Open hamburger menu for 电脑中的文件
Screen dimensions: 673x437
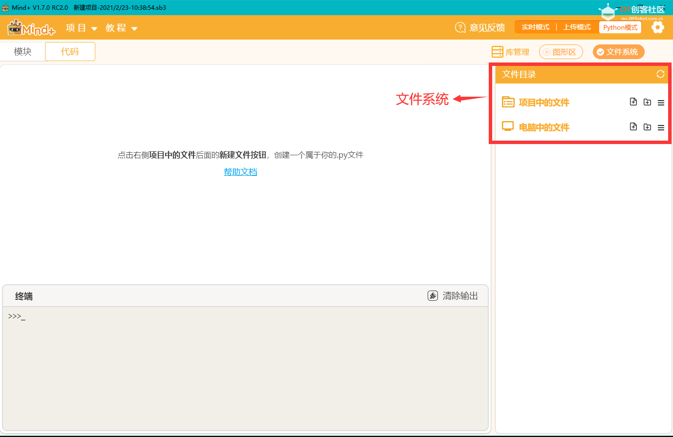661,127
